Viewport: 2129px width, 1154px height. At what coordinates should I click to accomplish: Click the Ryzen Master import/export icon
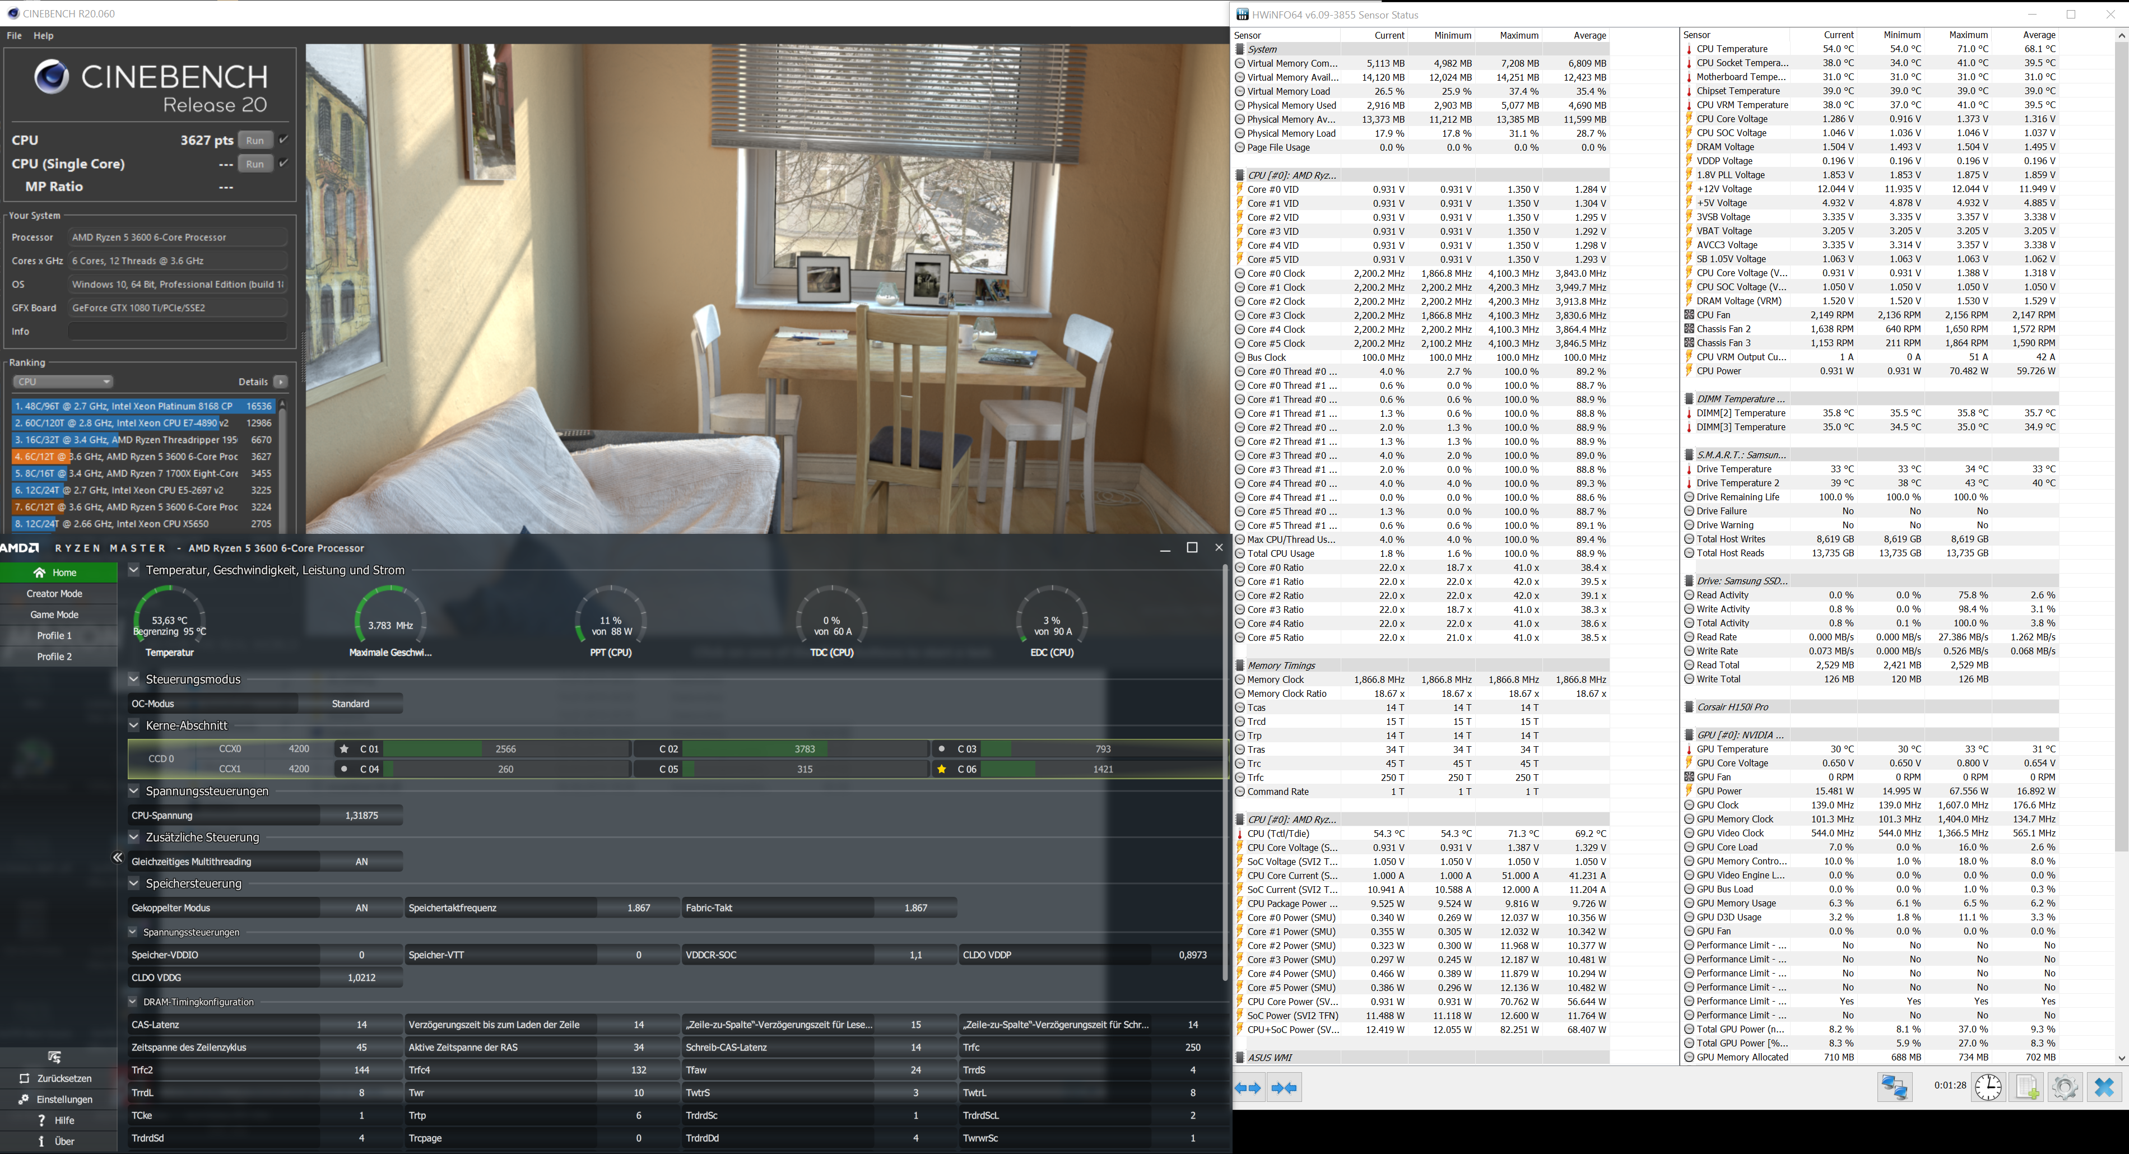coord(54,1057)
